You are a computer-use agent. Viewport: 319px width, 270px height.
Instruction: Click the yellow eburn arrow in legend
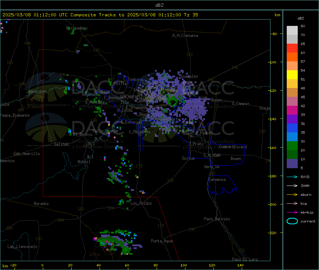292,195
